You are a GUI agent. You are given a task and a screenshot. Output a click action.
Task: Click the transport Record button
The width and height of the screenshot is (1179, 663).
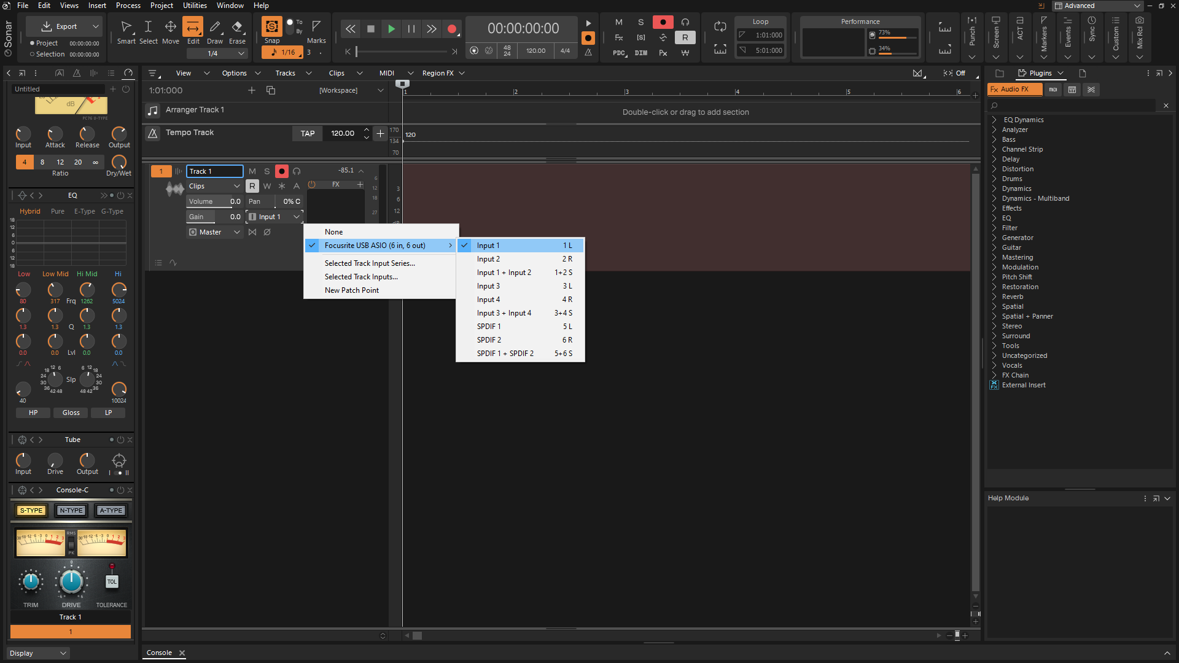452,29
